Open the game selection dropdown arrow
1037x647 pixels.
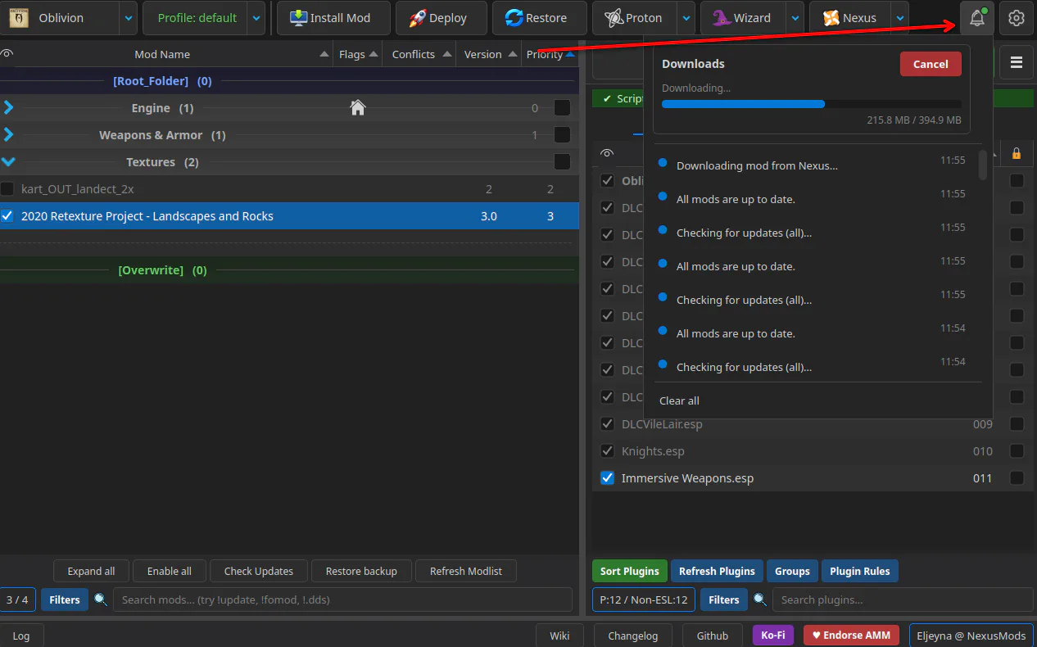(129, 18)
